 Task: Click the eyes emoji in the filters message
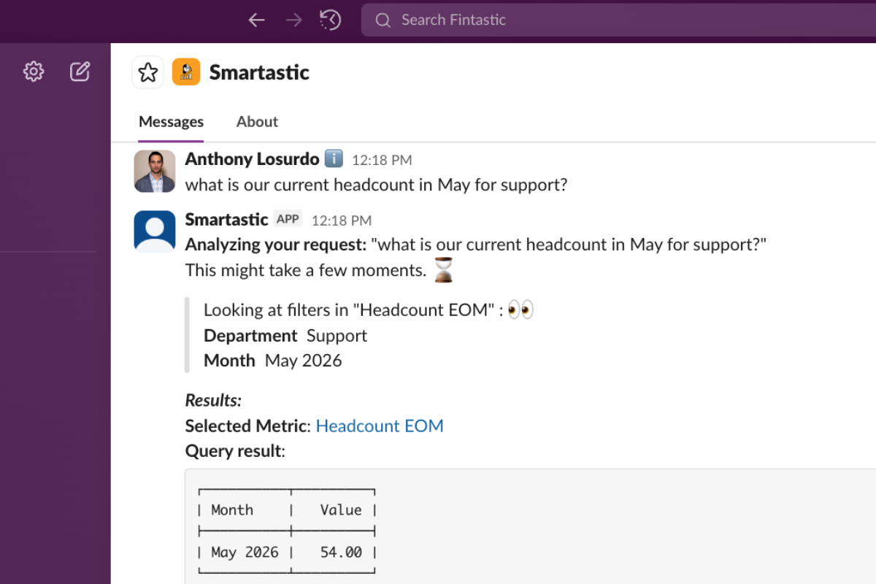pyautogui.click(x=522, y=310)
